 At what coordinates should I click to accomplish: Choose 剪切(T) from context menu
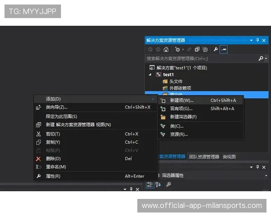[x=95, y=134]
